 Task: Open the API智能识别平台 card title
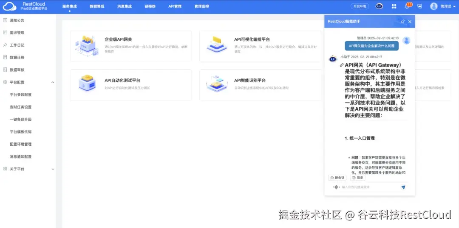[250, 80]
